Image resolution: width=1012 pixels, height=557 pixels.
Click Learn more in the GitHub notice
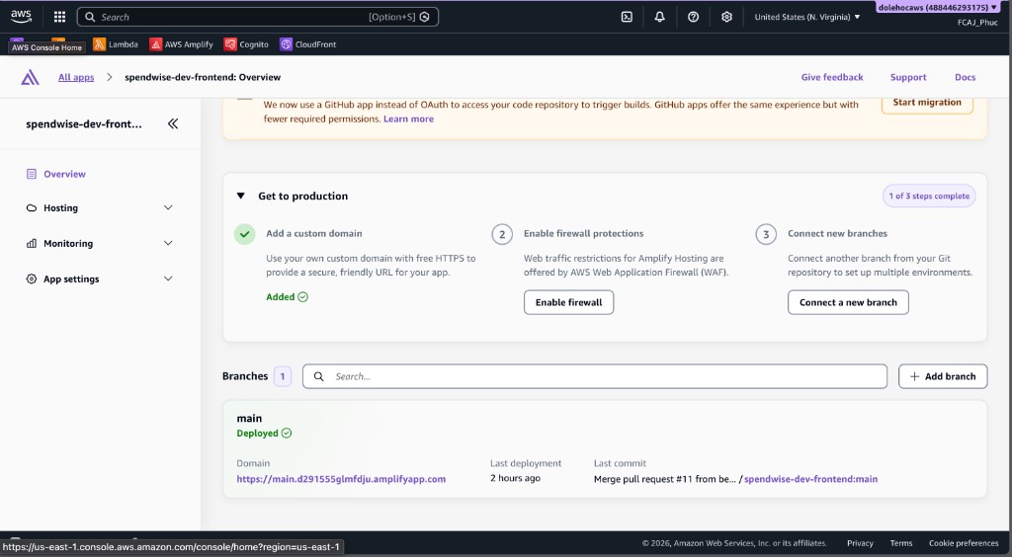tap(408, 119)
